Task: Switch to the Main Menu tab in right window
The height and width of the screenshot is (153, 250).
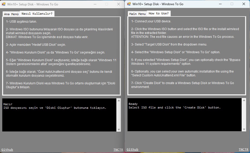Action: 137,14
